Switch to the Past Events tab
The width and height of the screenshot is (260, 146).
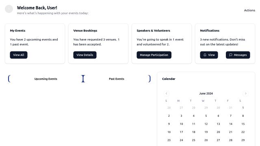[x=117, y=79]
